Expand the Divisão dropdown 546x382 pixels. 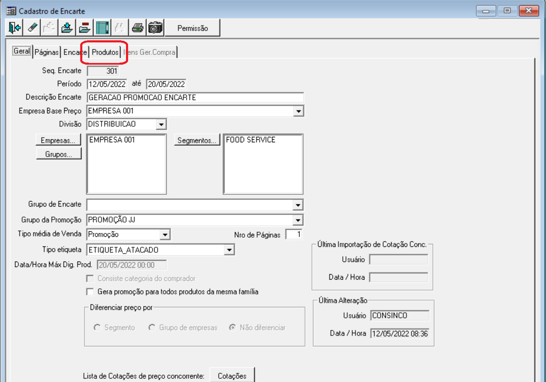point(162,124)
